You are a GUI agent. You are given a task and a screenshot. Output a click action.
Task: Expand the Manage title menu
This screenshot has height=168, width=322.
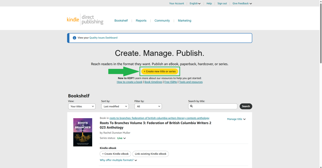pos(236,119)
